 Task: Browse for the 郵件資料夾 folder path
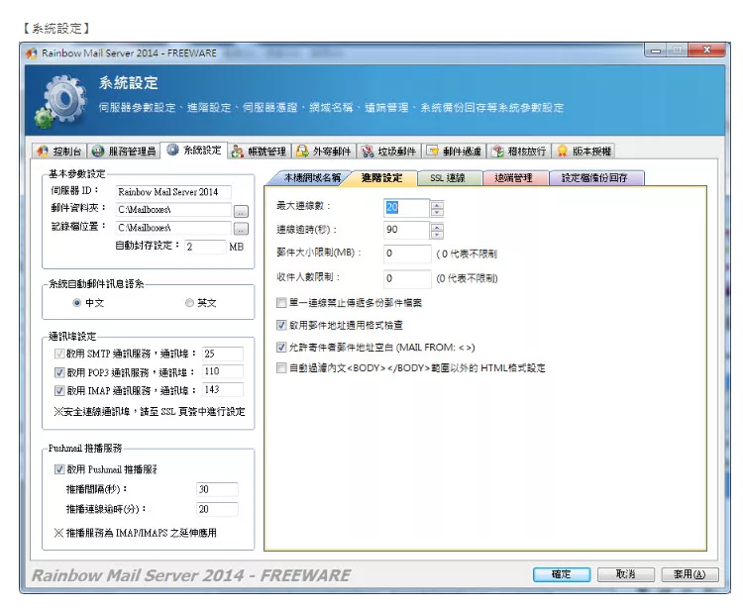tap(241, 210)
